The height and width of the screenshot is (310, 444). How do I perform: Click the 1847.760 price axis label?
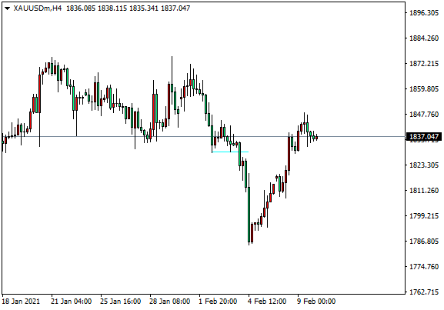(424, 115)
